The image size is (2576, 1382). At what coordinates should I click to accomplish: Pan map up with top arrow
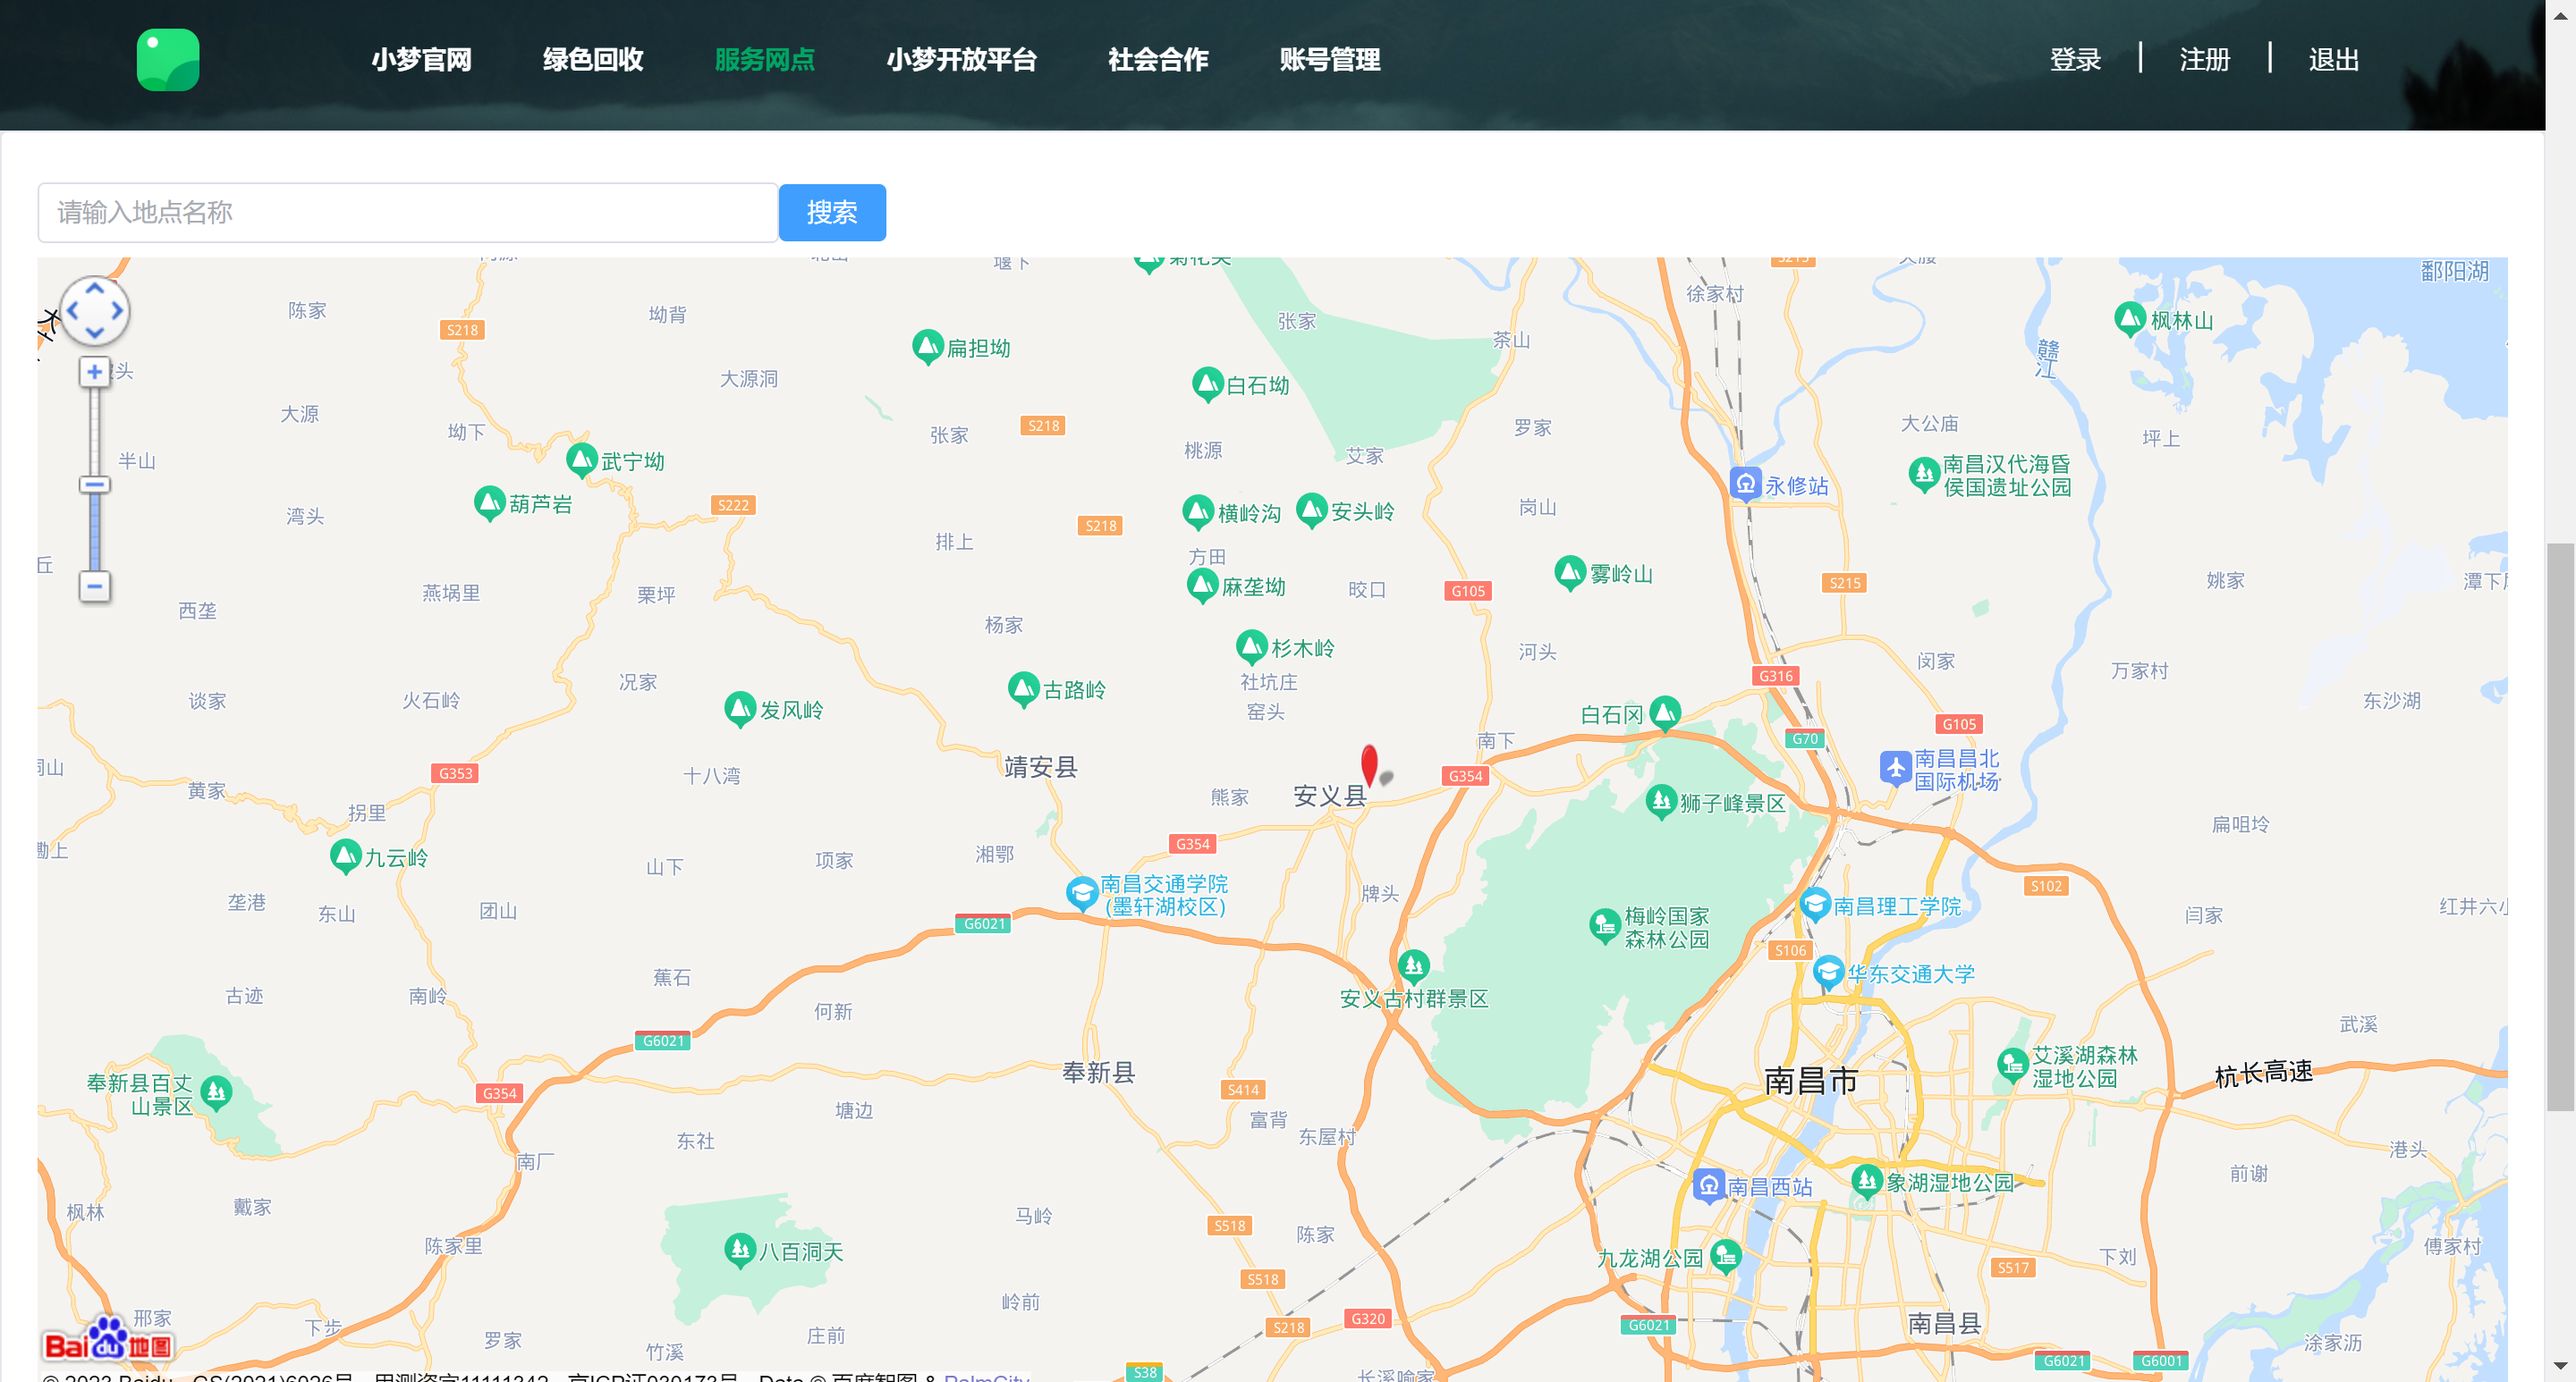[94, 289]
